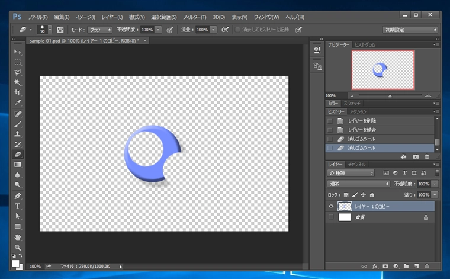Open the 不透明度 opacity slider arrow in options
The height and width of the screenshot is (279, 450).
pyautogui.click(x=158, y=30)
